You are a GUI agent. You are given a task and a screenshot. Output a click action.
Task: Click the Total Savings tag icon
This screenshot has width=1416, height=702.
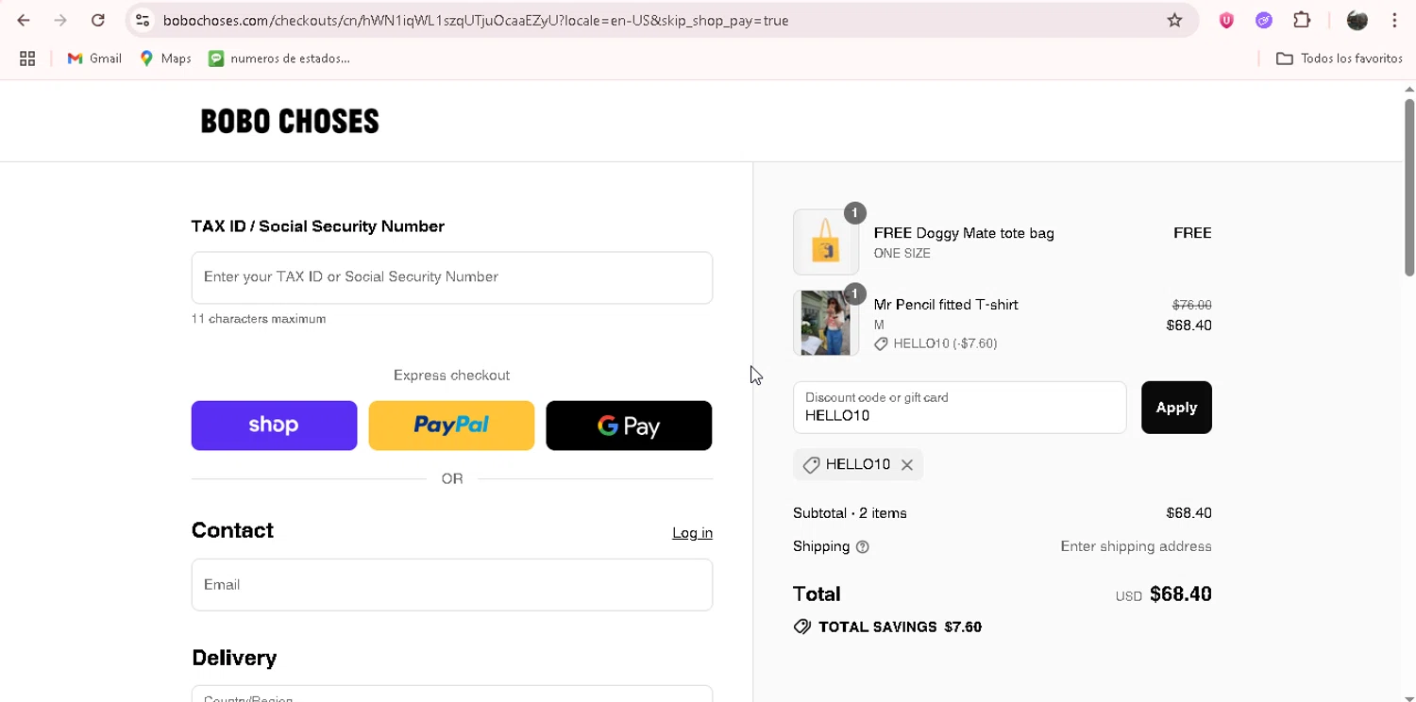coord(802,627)
